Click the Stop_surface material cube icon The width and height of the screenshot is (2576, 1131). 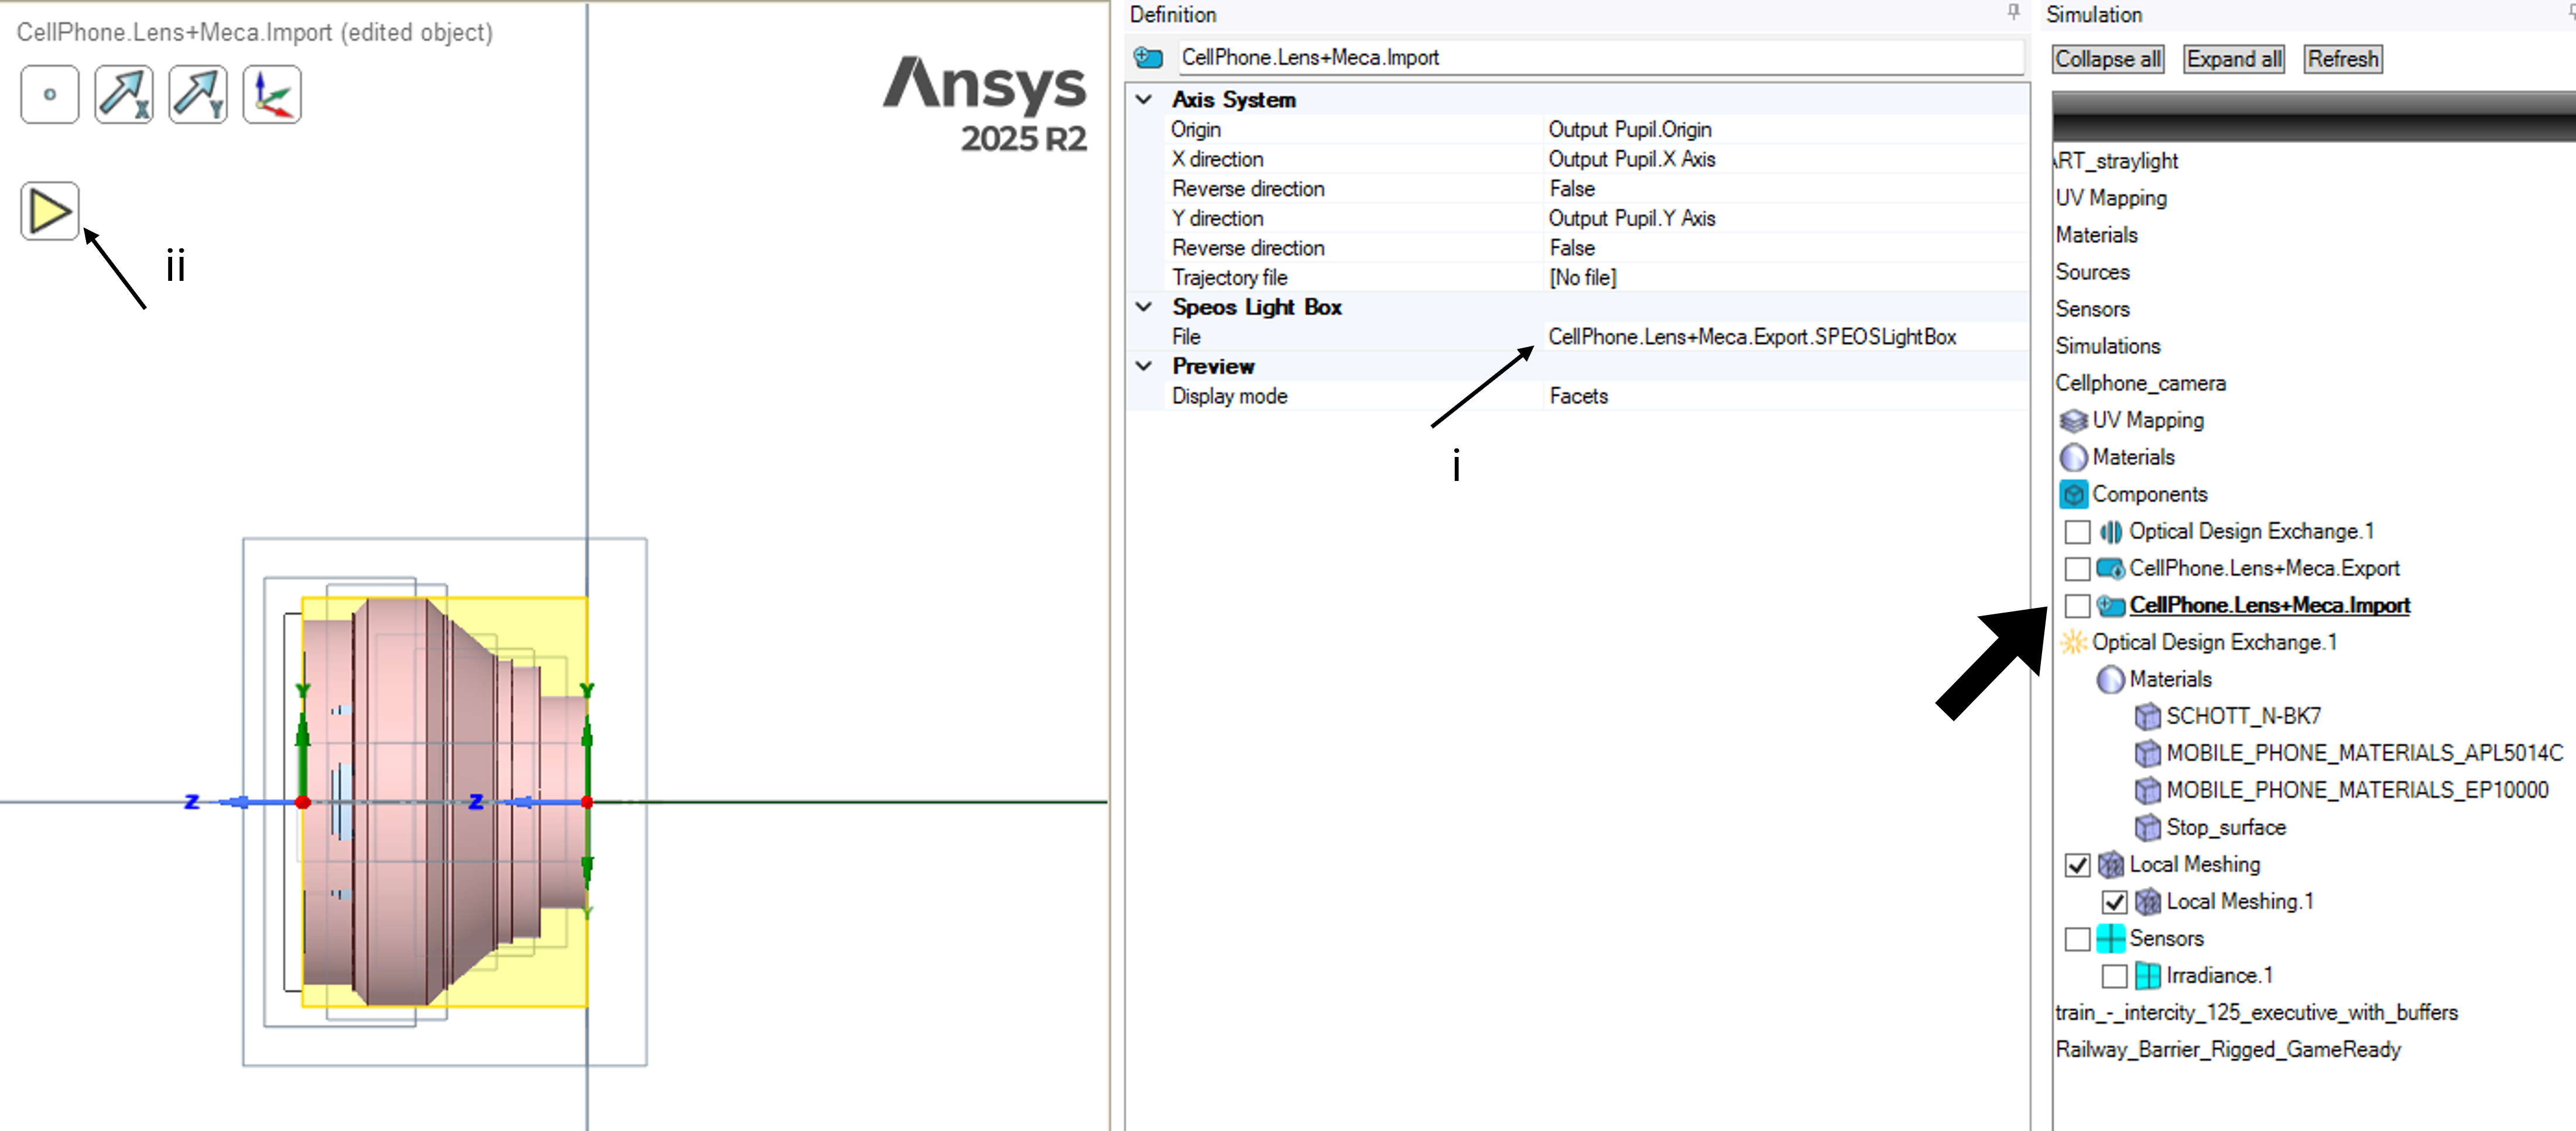pos(2147,827)
